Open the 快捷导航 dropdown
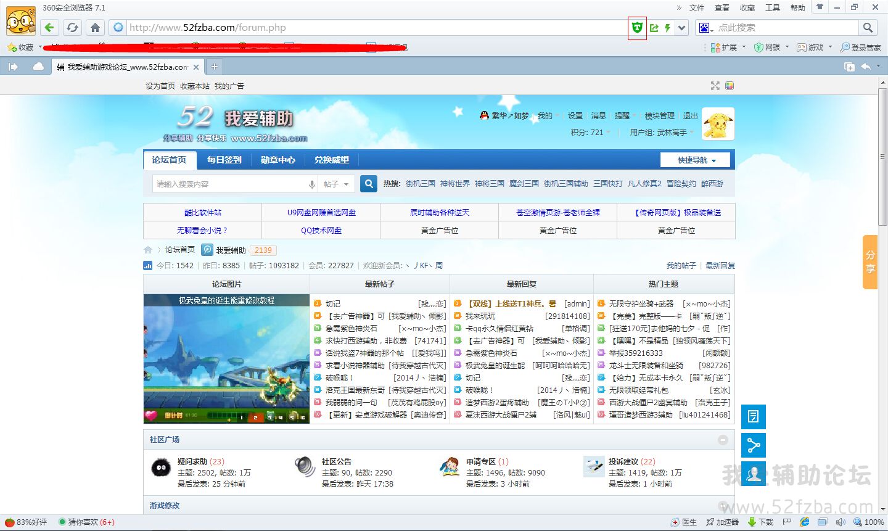The height and width of the screenshot is (531, 888). tap(695, 160)
